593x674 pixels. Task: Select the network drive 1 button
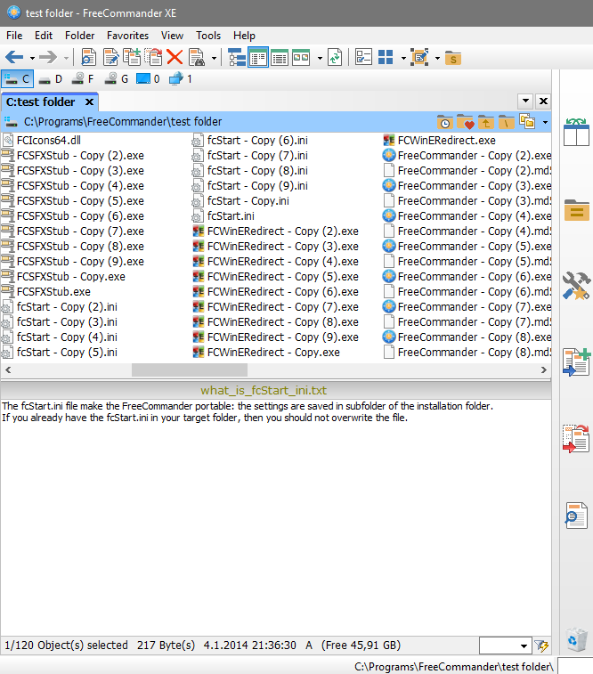[x=181, y=79]
